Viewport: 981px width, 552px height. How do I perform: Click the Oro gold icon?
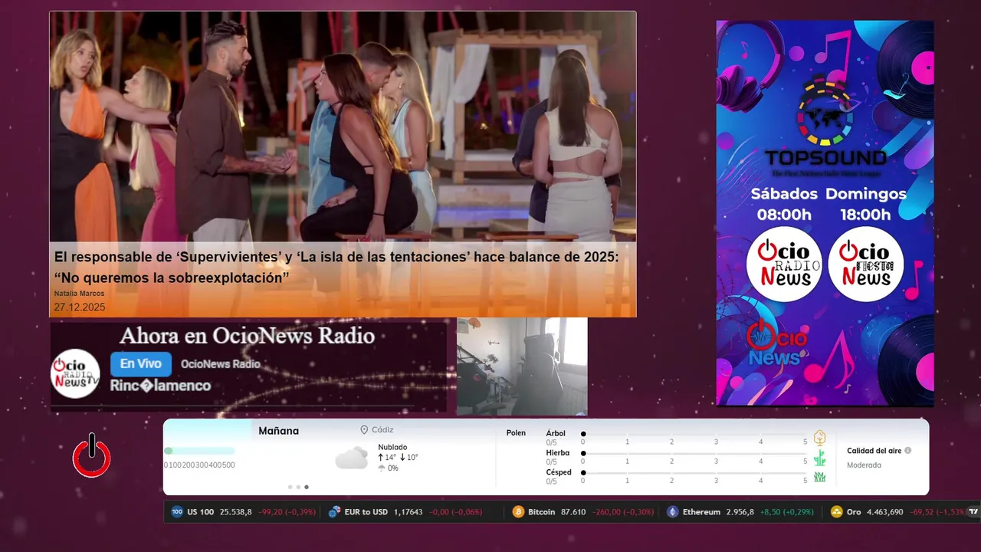click(x=836, y=511)
